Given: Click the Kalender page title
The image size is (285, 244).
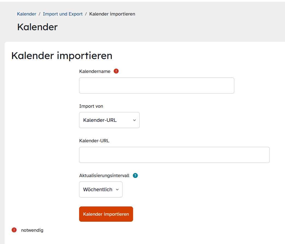Looking at the screenshot, I should point(37,27).
